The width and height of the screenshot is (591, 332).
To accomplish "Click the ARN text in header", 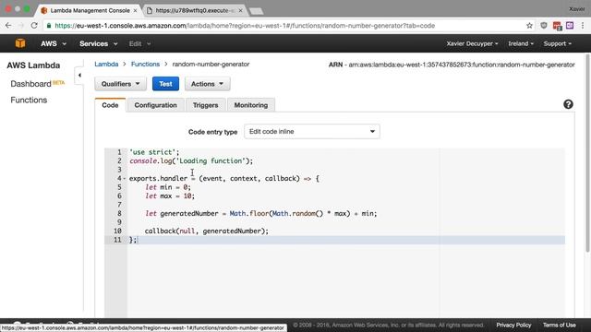I will tap(452, 65).
